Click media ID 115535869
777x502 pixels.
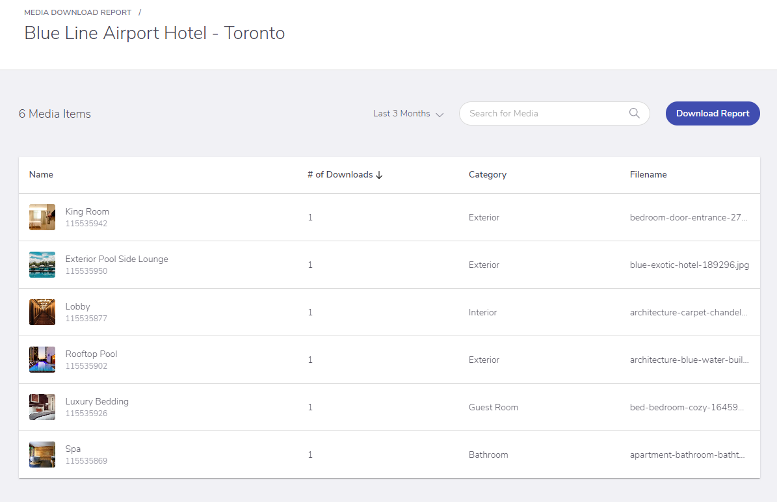tap(86, 461)
